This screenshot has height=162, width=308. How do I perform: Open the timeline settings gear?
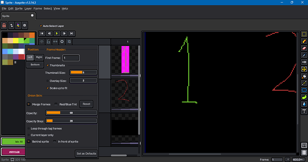[x=62, y=42]
